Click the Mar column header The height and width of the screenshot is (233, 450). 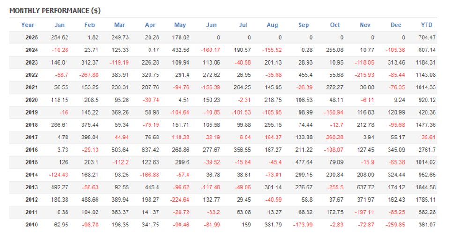(x=120, y=25)
